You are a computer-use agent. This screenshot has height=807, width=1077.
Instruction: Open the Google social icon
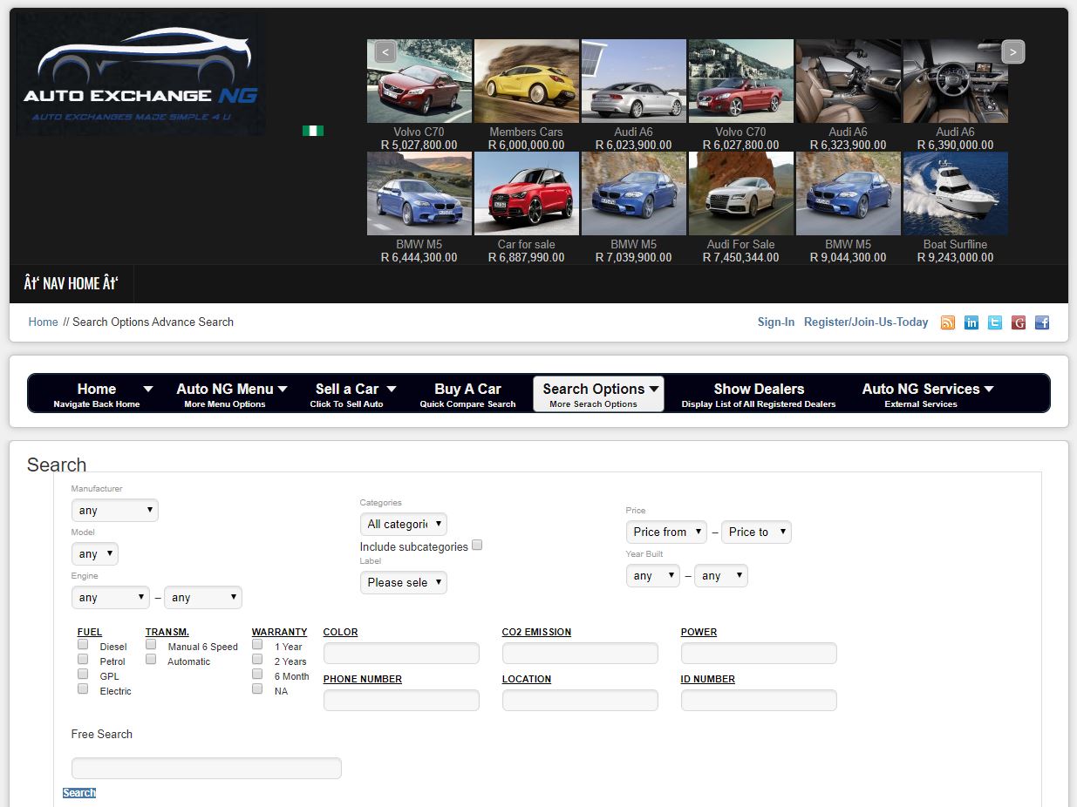pos(1019,322)
